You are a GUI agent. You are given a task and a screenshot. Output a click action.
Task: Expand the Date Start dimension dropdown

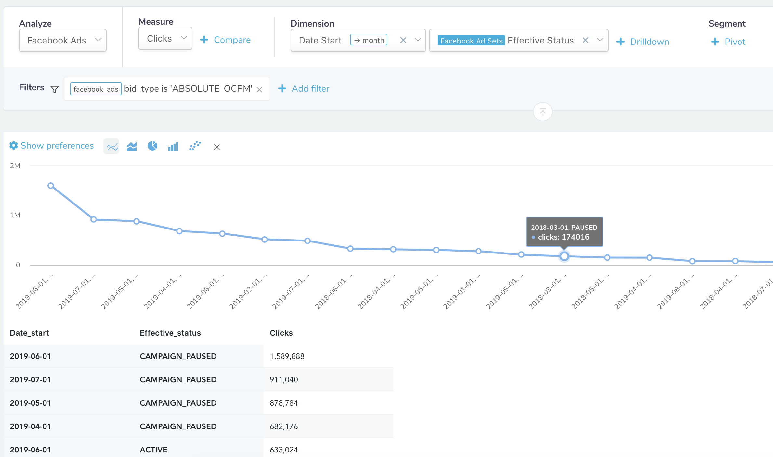coord(418,40)
